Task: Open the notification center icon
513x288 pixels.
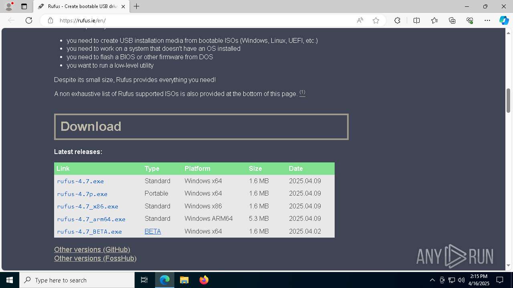Action: coord(500,280)
